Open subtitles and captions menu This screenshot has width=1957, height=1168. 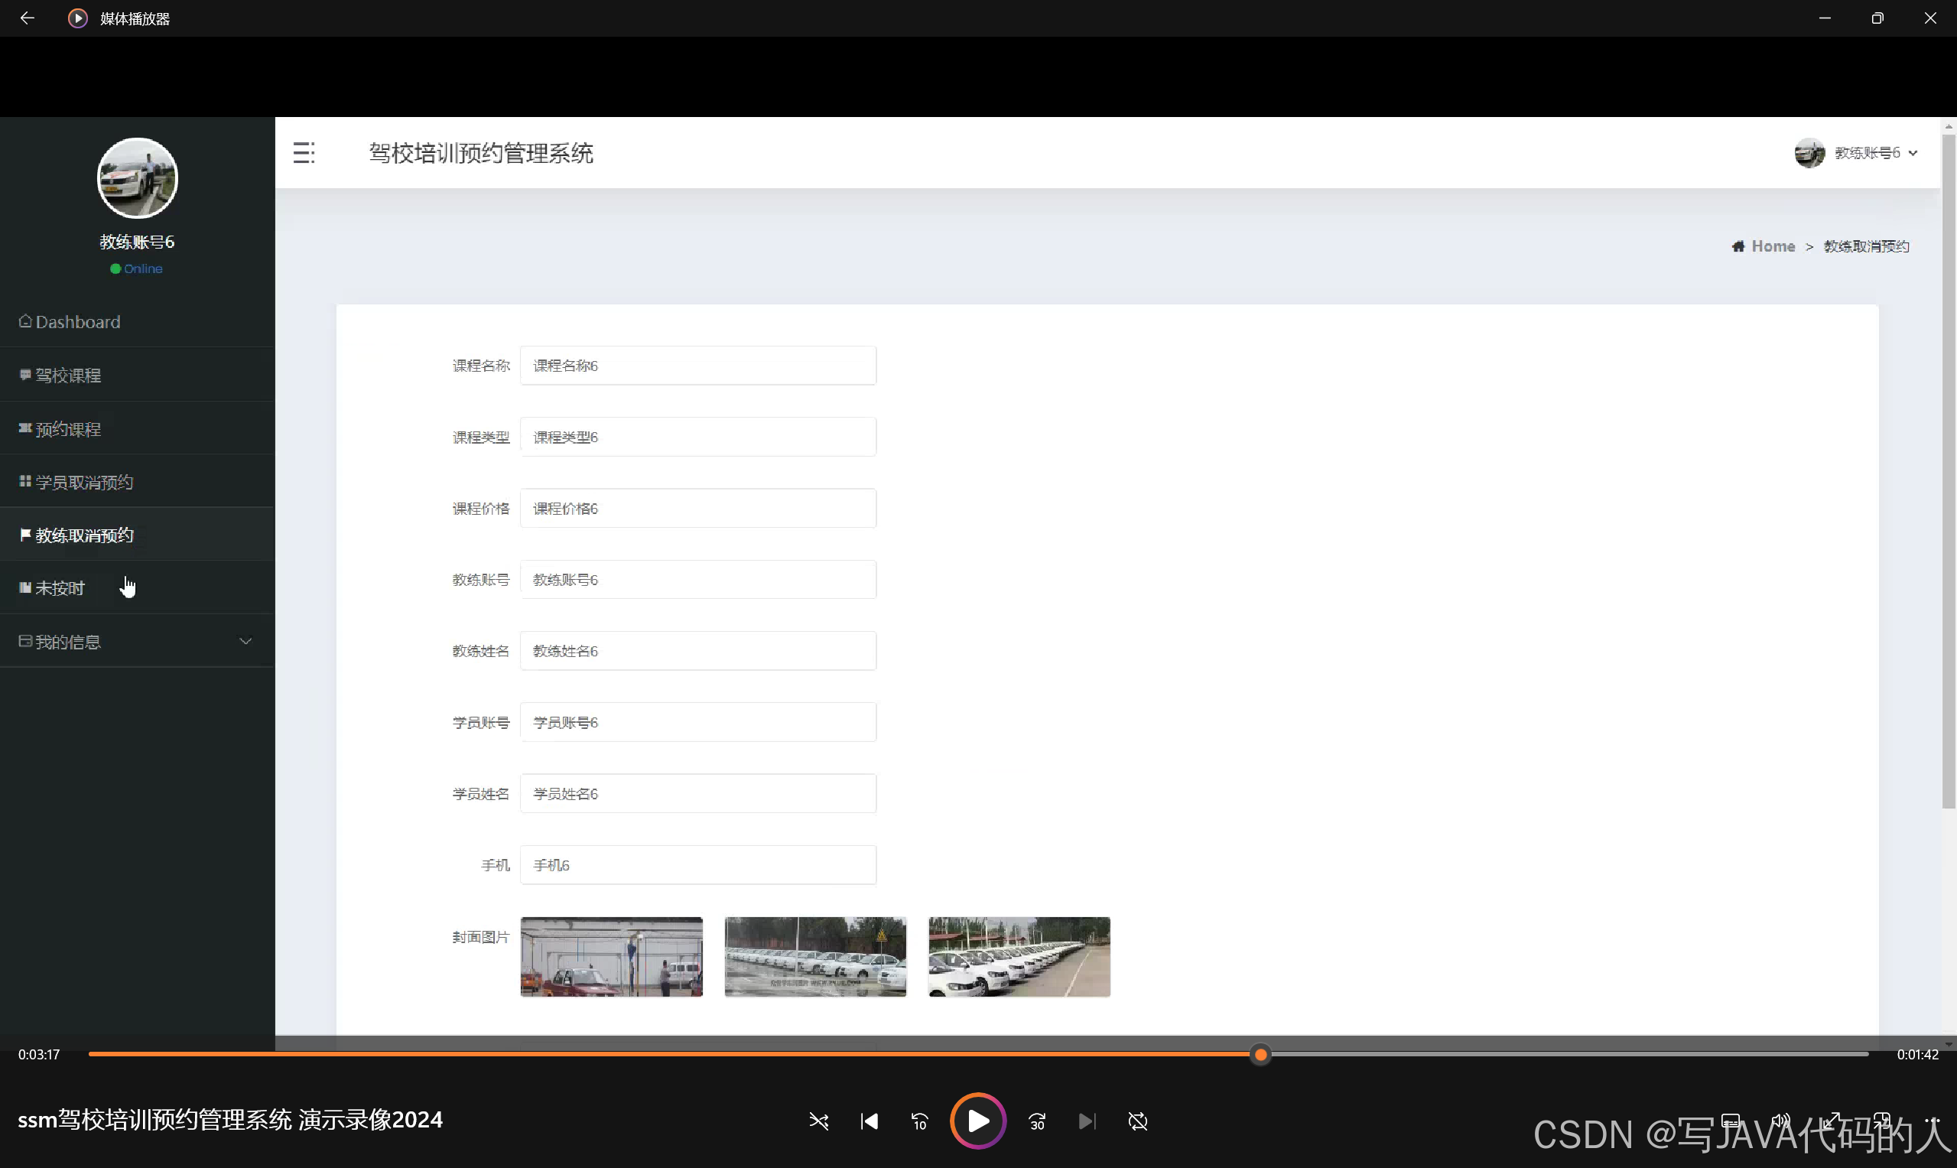pyautogui.click(x=1731, y=1120)
